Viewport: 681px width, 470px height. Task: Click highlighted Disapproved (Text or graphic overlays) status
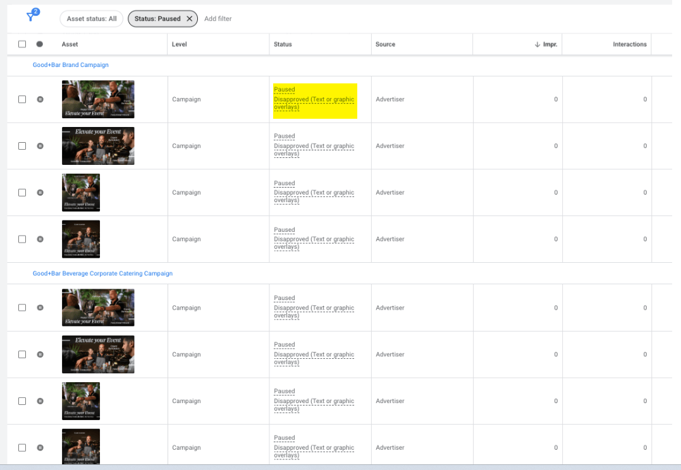(x=314, y=104)
